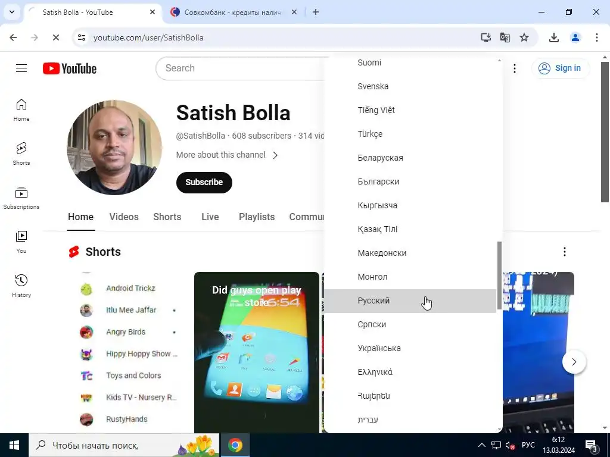Choose Türkçe language
Screen dimensions: 610x457
[410, 134]
